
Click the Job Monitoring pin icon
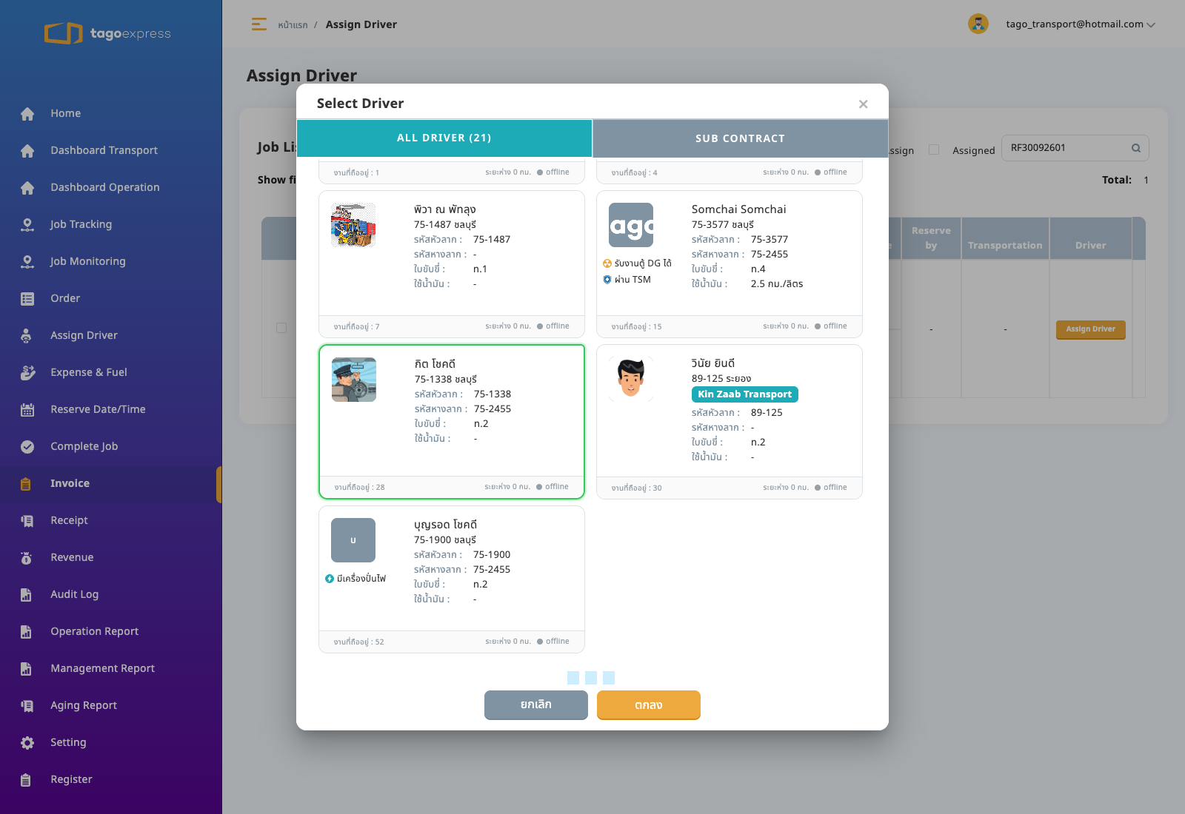(27, 262)
